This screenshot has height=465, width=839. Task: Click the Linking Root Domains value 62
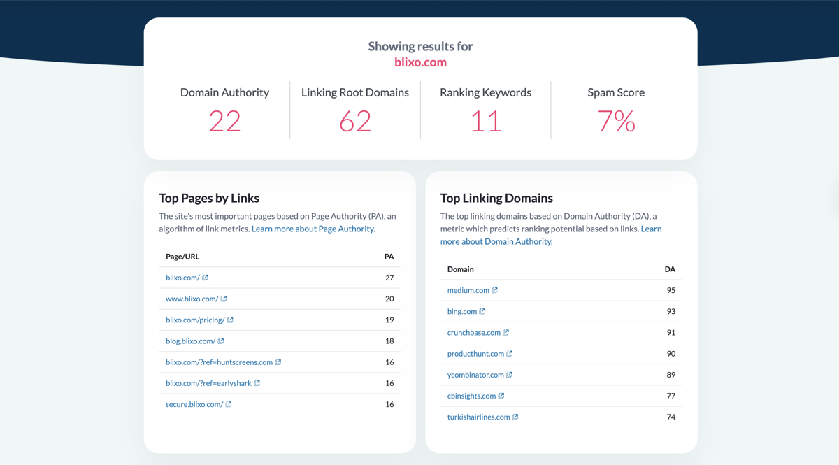[355, 121]
